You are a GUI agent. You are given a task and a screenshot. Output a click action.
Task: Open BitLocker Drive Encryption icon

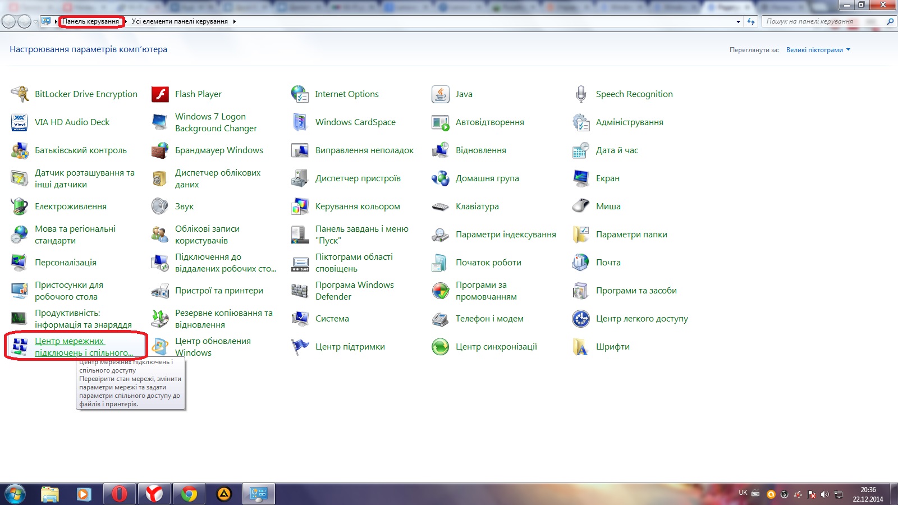pos(20,94)
